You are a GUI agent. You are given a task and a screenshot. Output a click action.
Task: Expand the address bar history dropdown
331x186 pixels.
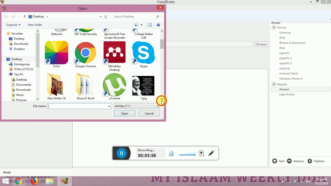[100, 17]
